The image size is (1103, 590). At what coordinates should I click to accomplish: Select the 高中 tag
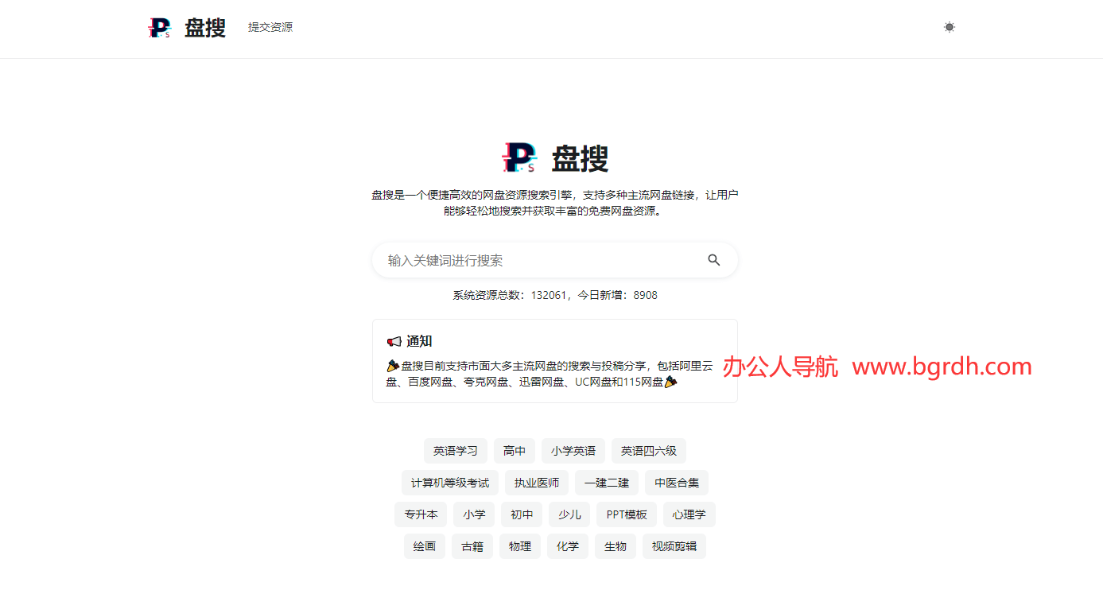[x=515, y=451]
